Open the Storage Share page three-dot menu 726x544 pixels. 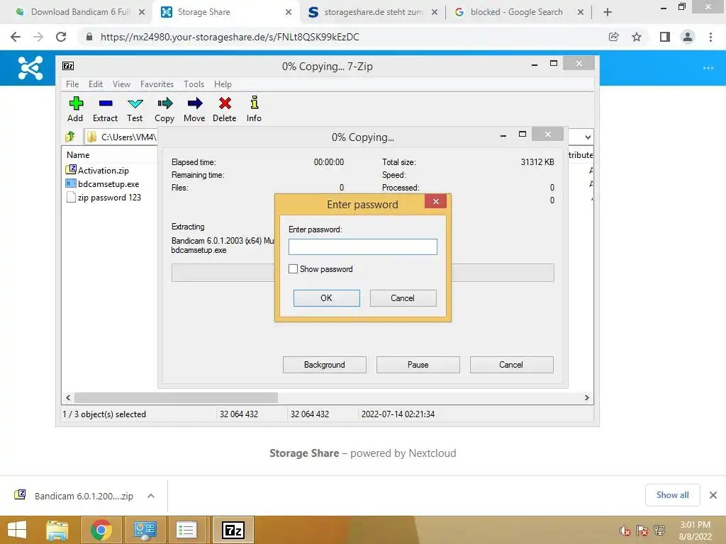pyautogui.click(x=708, y=68)
